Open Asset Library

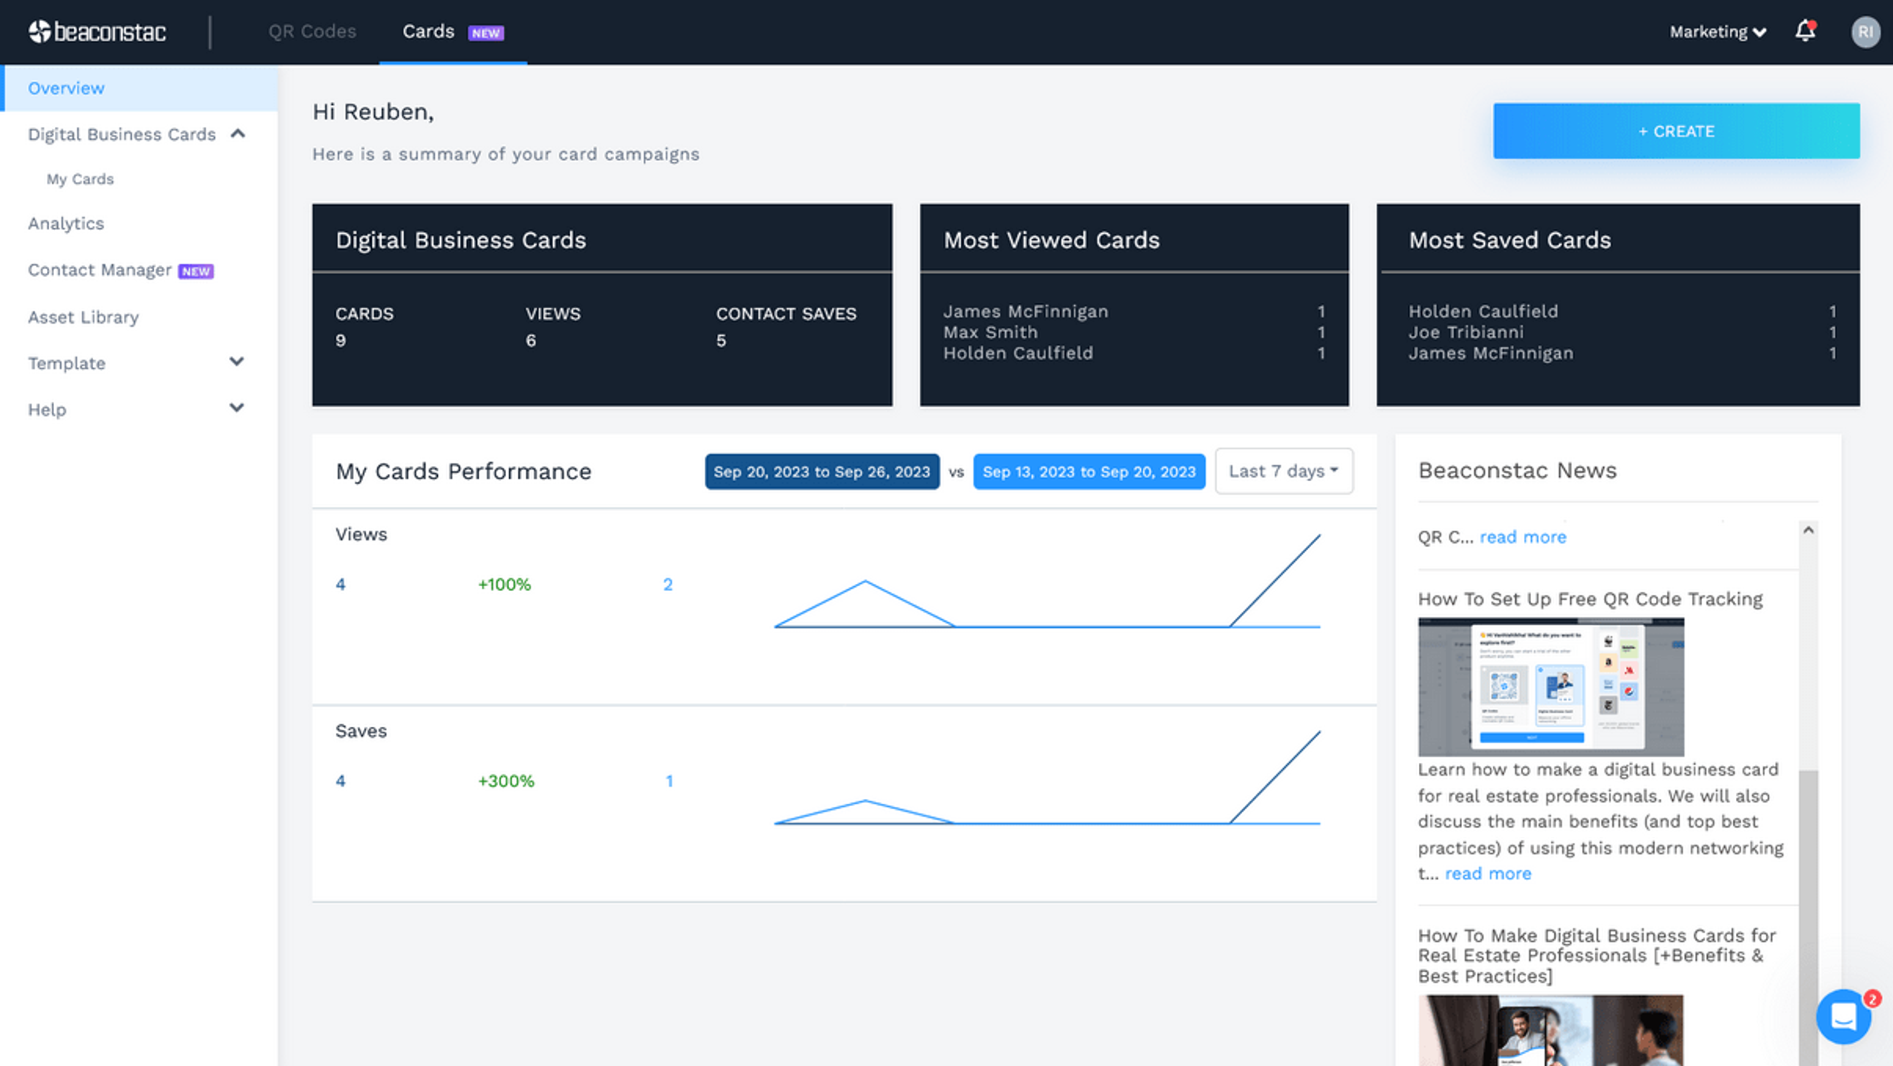pos(83,317)
